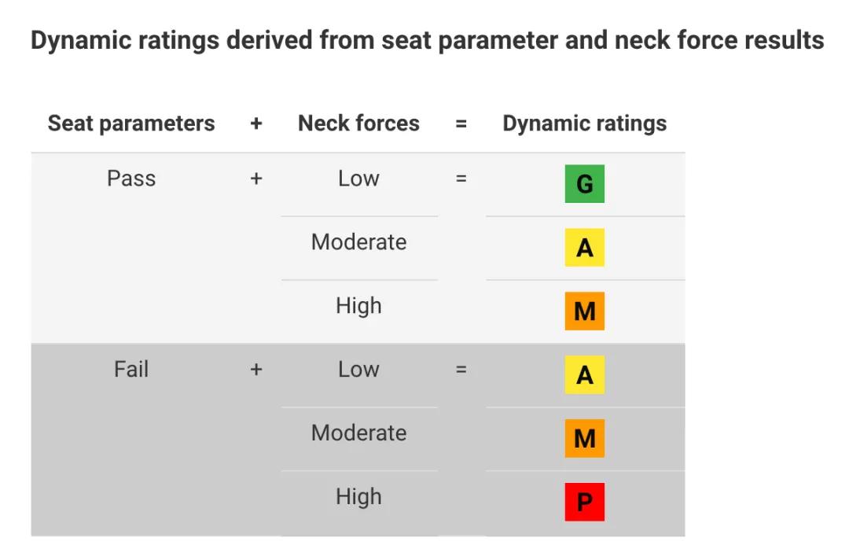849x560 pixels.
Task: Select the Dynamic ratings column header
Action: pyautogui.click(x=584, y=123)
